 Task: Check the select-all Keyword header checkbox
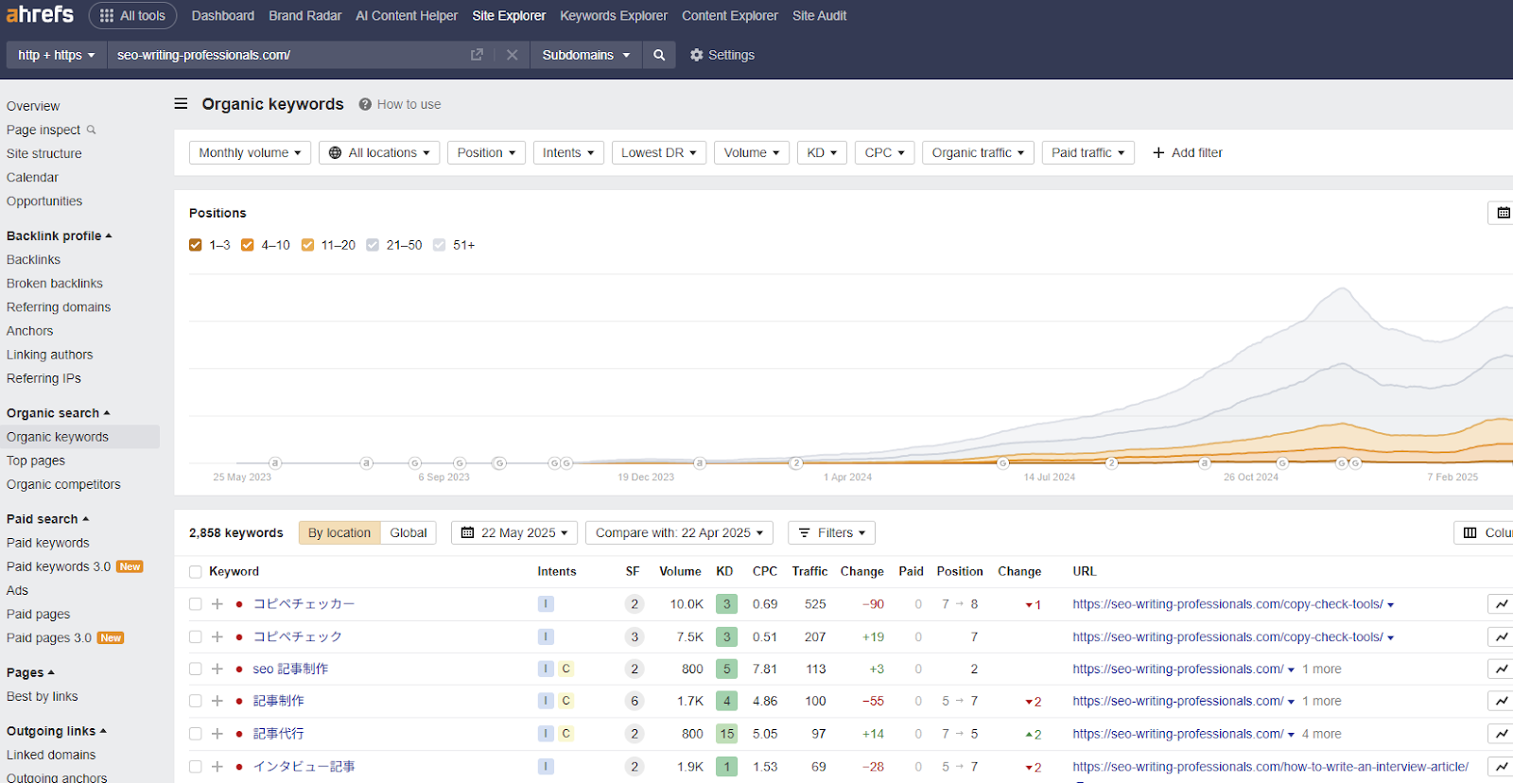coord(196,572)
